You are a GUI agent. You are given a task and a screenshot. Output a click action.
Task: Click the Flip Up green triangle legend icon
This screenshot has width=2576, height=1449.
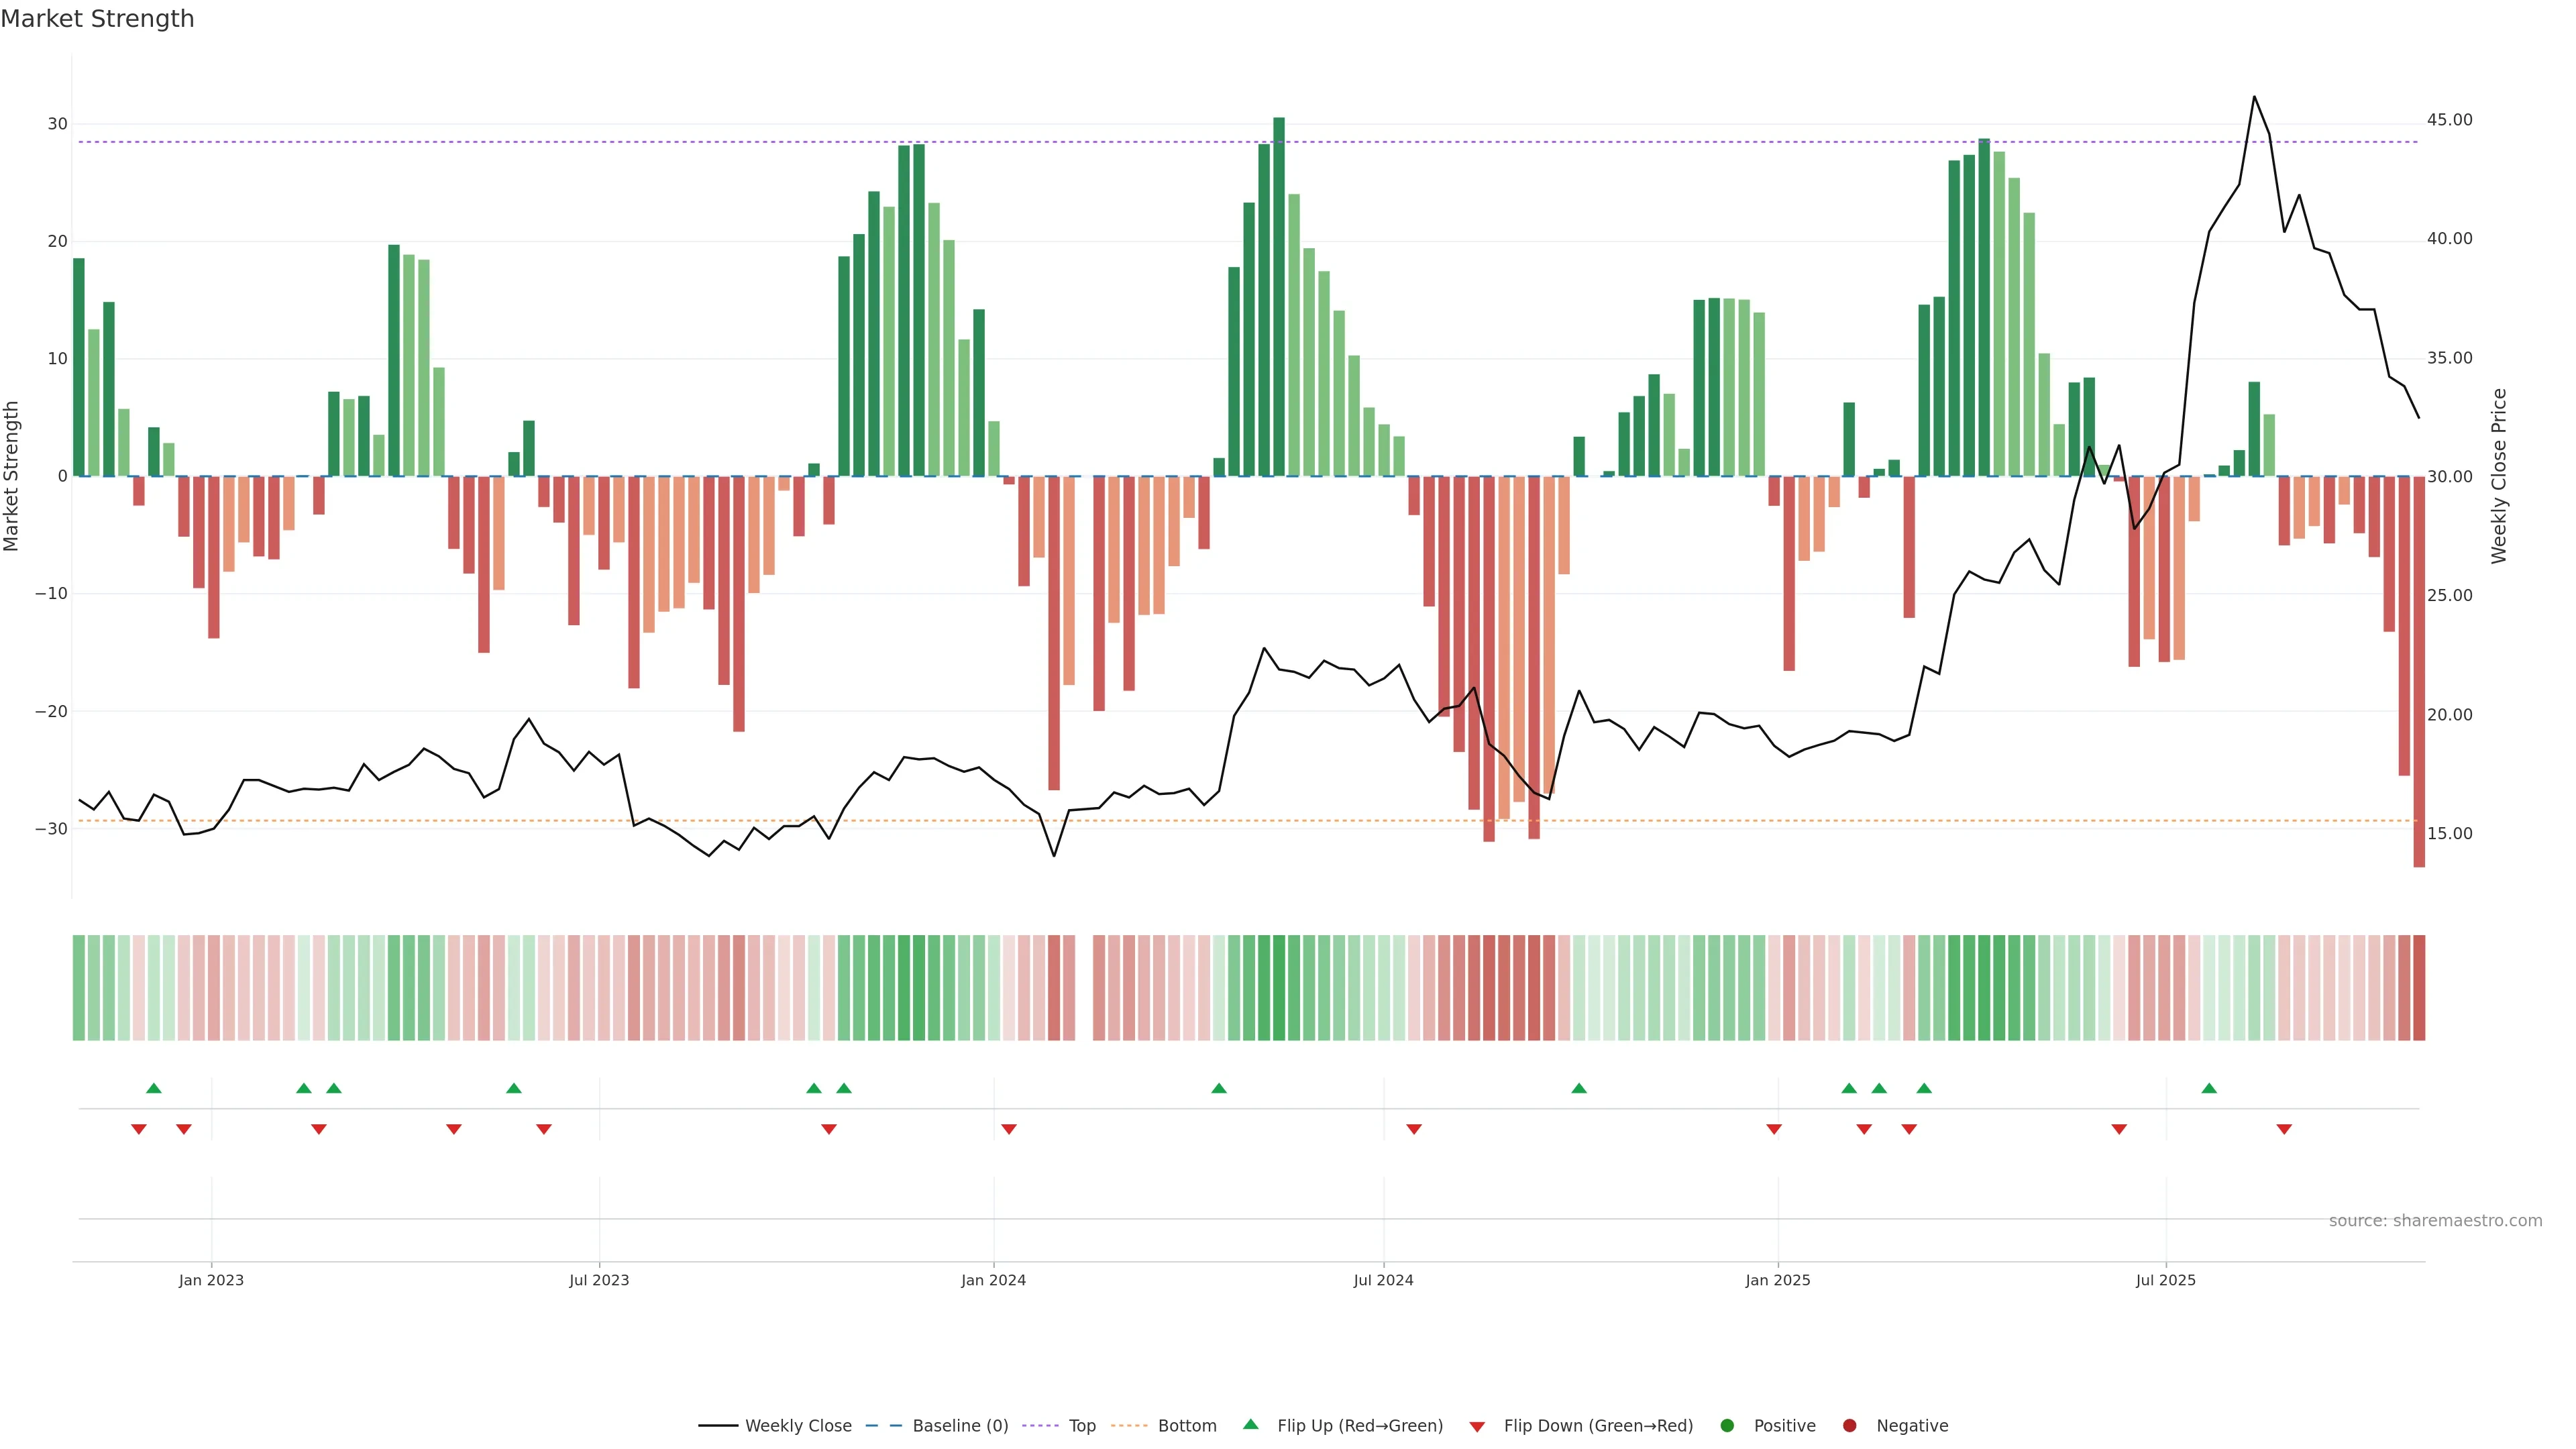[x=1250, y=1424]
